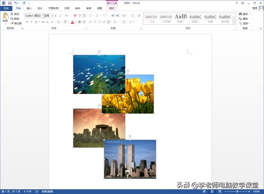Toggle Bold formatting
Image resolution: width=264 pixels, height=194 pixels.
coord(27,22)
